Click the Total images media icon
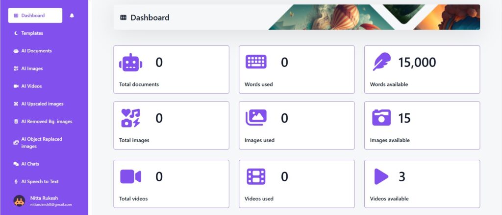This screenshot has height=215, width=502. tap(130, 118)
